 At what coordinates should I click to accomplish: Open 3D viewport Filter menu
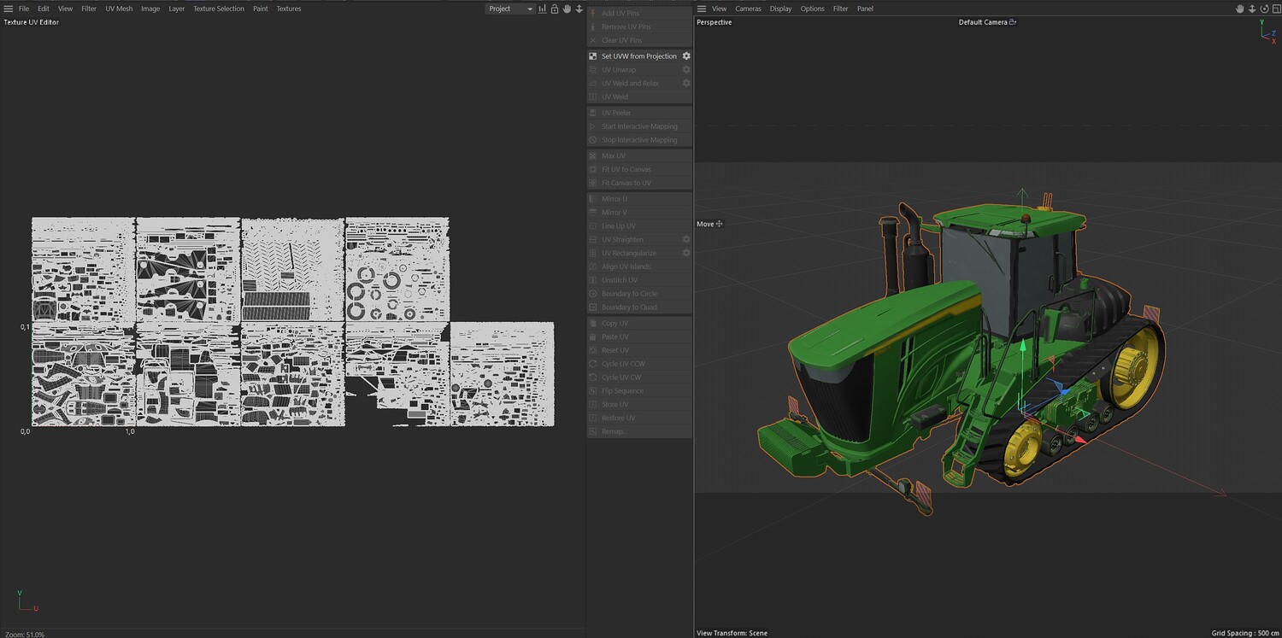pos(841,9)
